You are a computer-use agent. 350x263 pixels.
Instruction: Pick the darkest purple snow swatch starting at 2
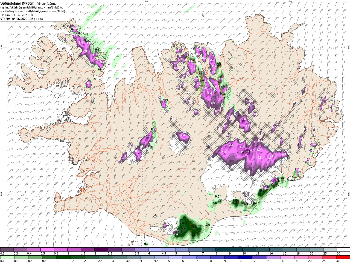pos(101,250)
